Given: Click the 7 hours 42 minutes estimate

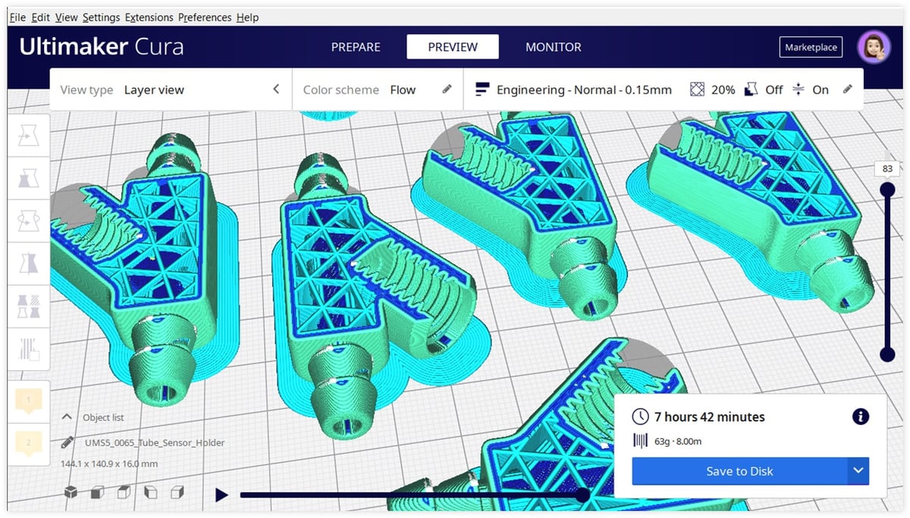Looking at the screenshot, I should [x=710, y=417].
